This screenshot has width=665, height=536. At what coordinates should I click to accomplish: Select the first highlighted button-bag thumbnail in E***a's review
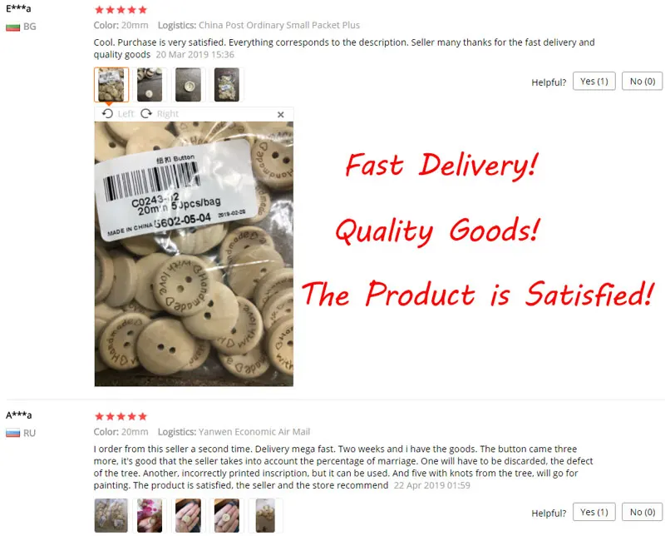(111, 85)
